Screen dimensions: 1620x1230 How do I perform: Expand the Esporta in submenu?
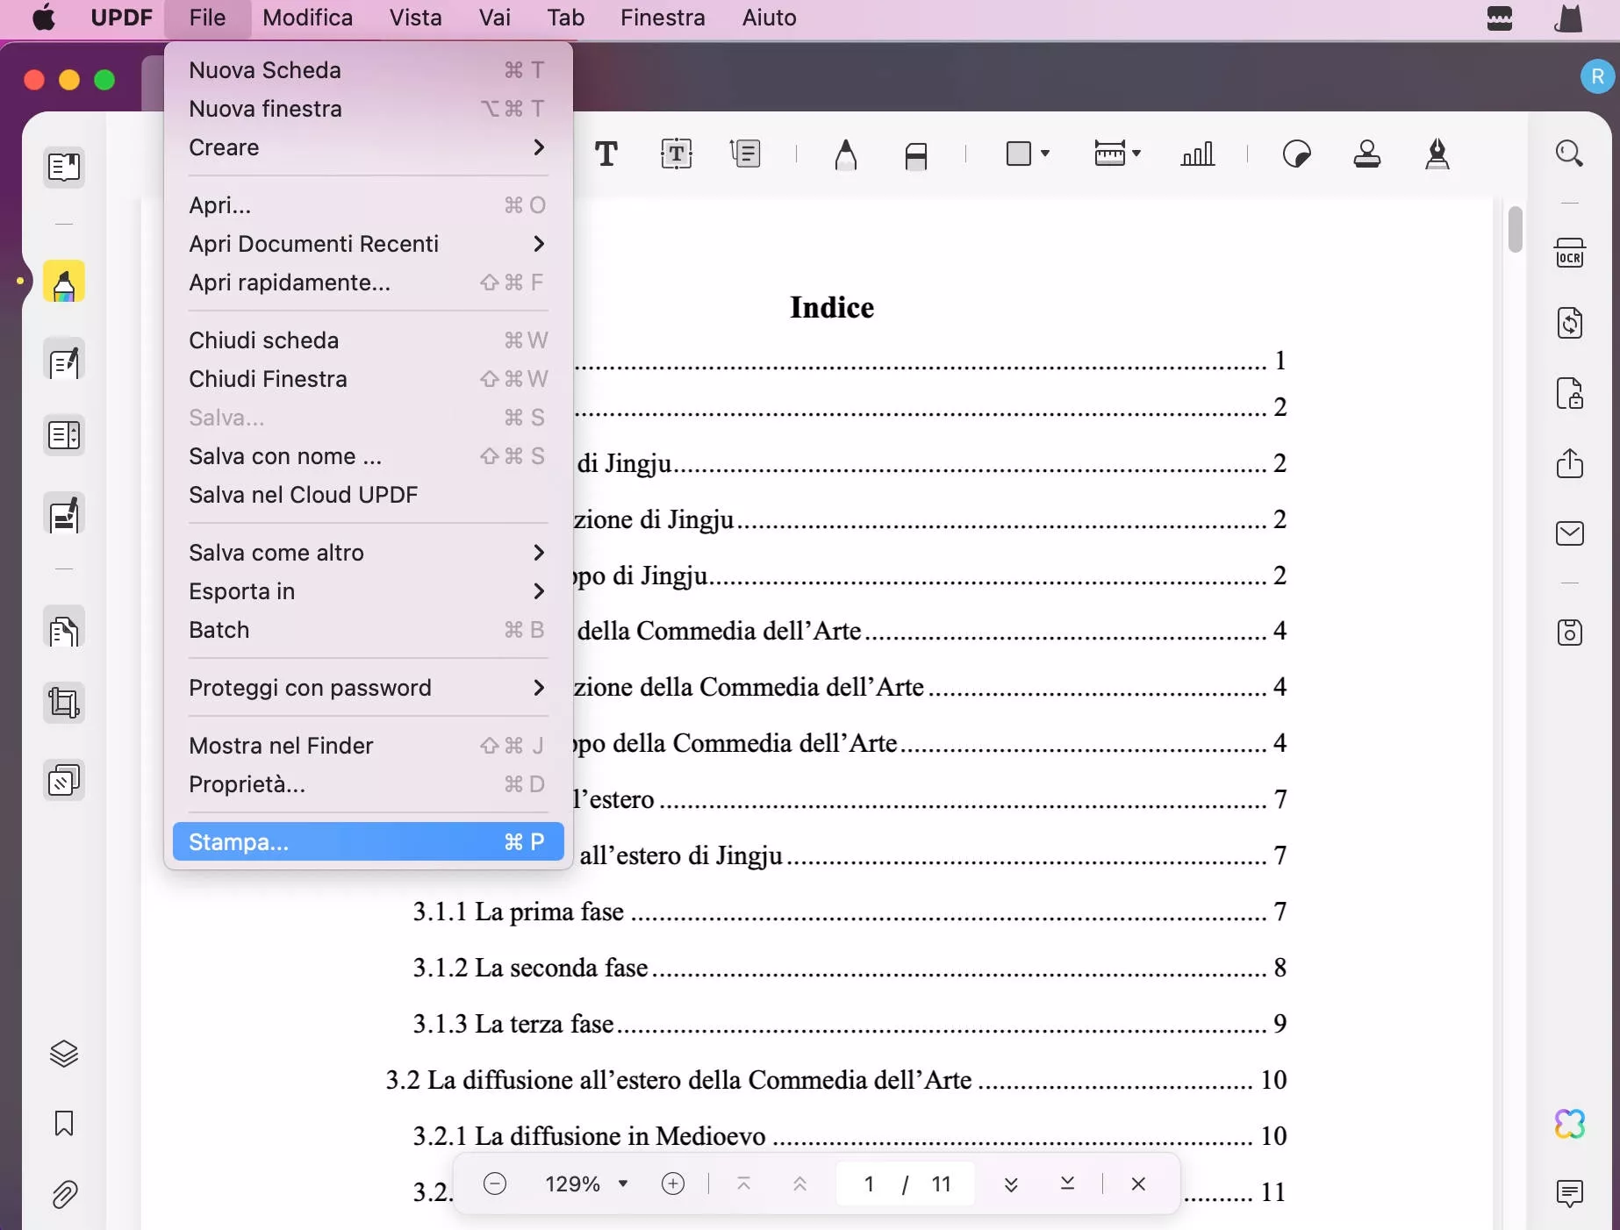point(368,591)
